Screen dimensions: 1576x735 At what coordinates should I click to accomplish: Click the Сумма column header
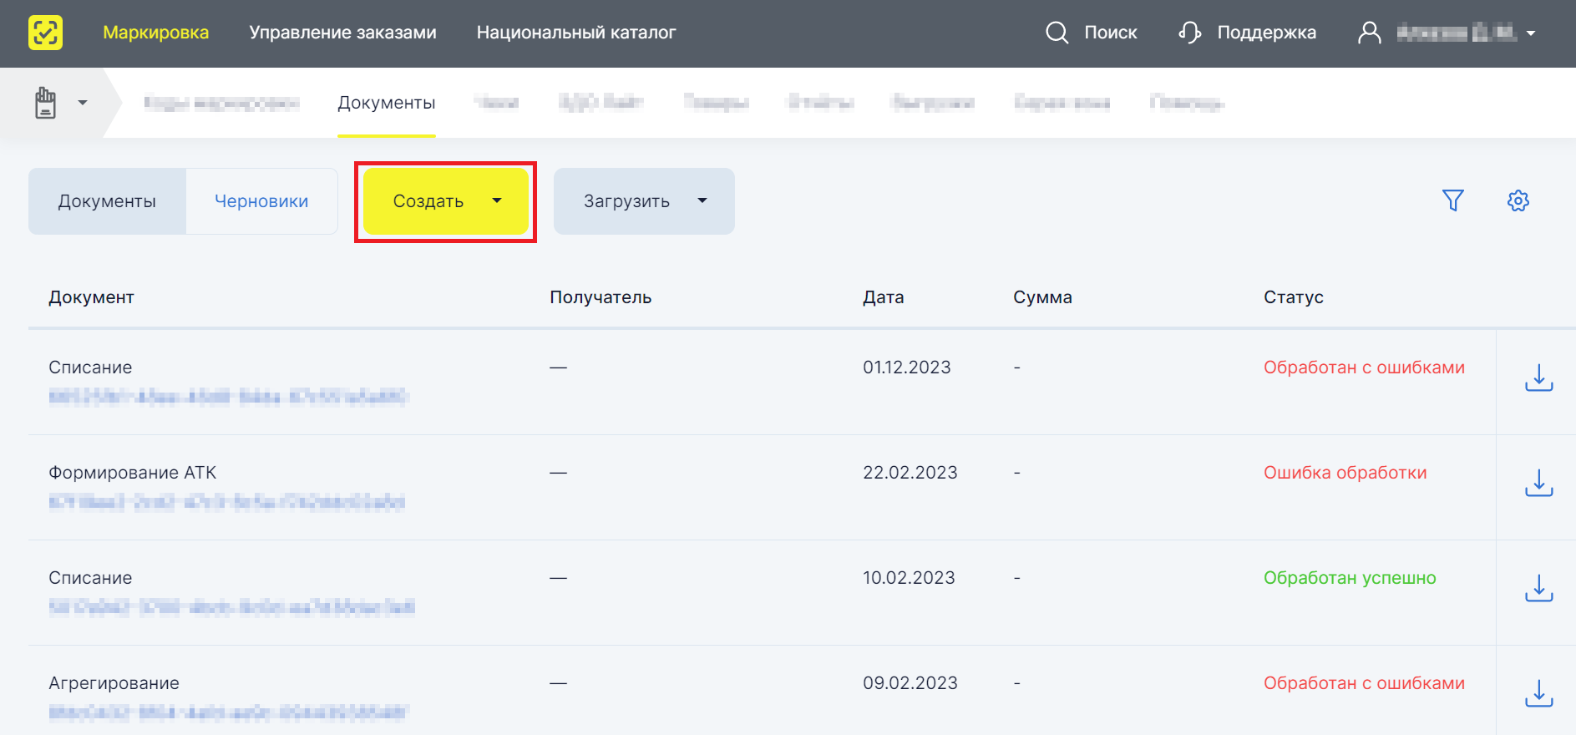[x=1042, y=297]
